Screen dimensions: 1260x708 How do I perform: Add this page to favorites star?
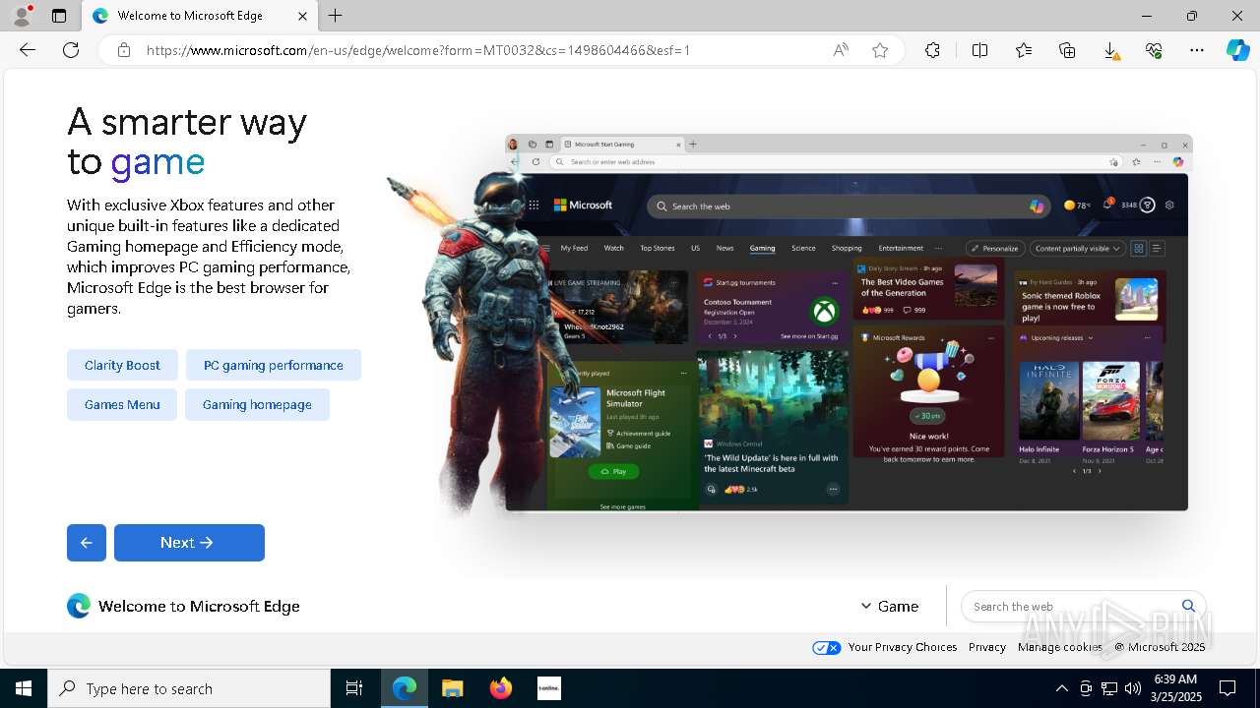[880, 50]
